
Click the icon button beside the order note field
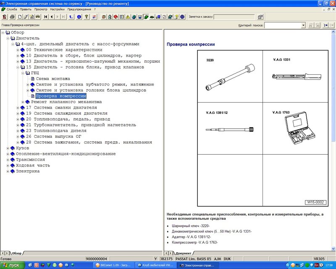click(260, 17)
